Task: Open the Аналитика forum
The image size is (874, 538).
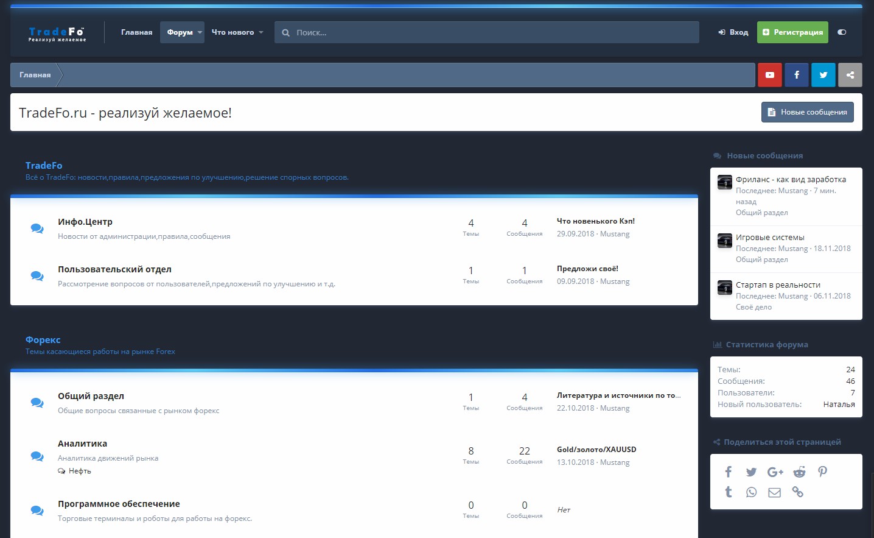Action: (x=82, y=444)
